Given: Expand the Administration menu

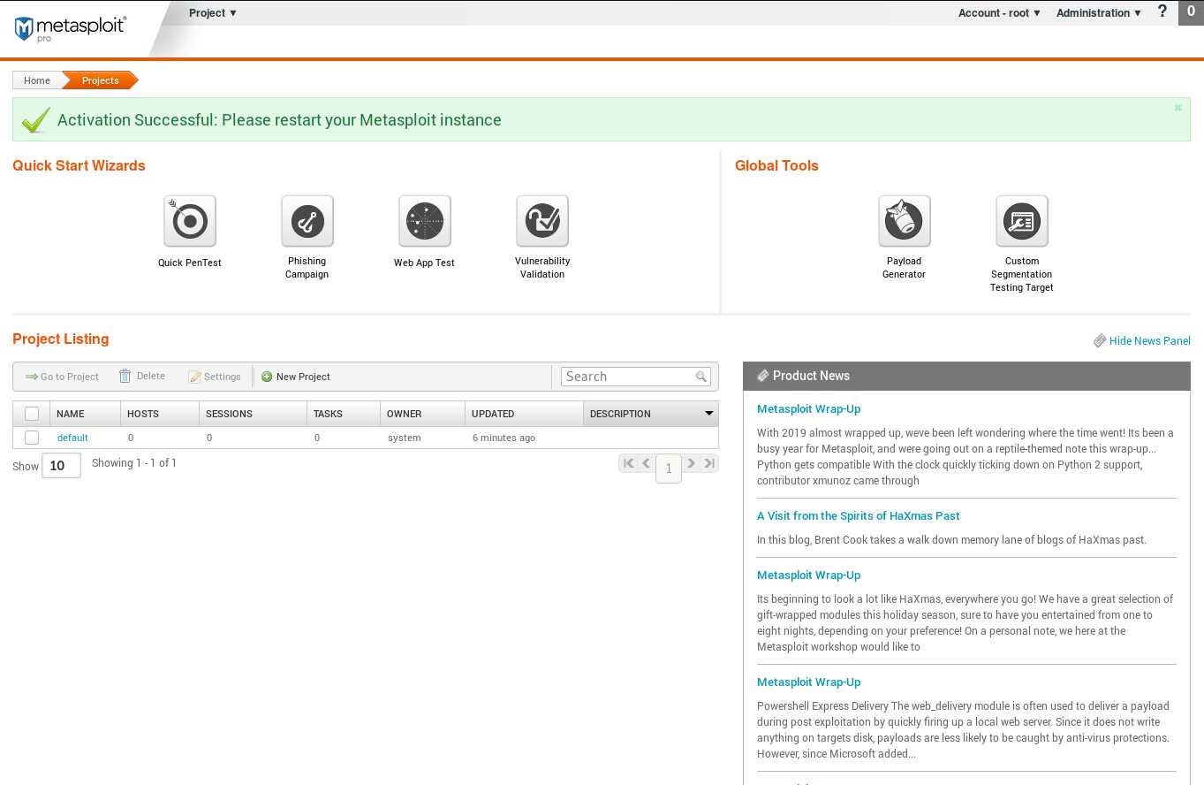Looking at the screenshot, I should 1099,13.
